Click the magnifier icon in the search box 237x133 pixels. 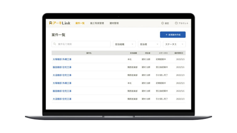click(55, 44)
